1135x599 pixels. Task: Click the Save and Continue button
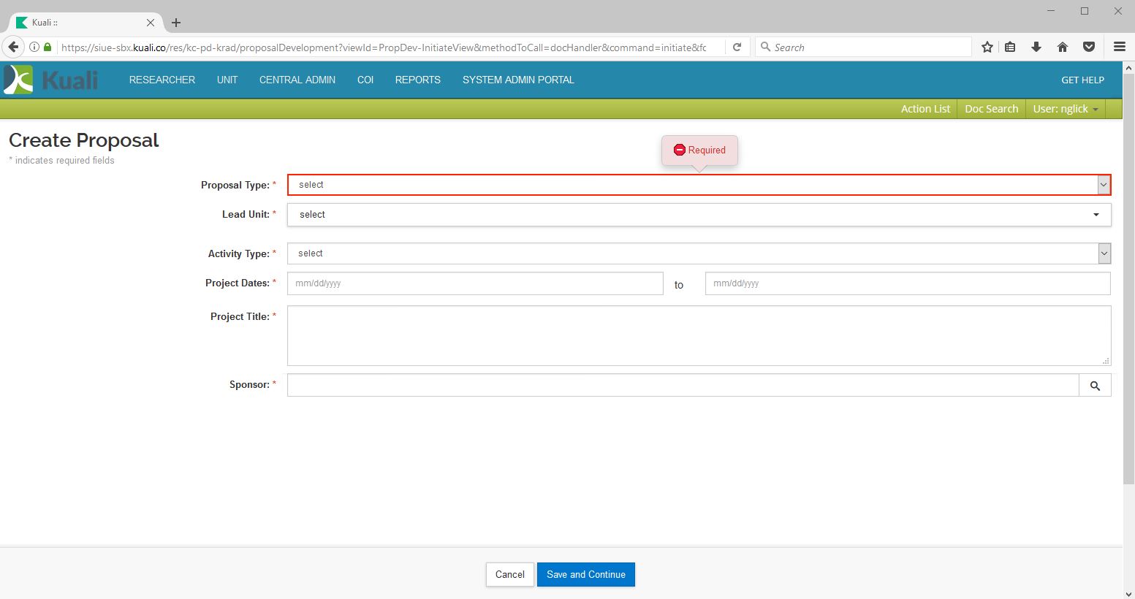point(585,574)
